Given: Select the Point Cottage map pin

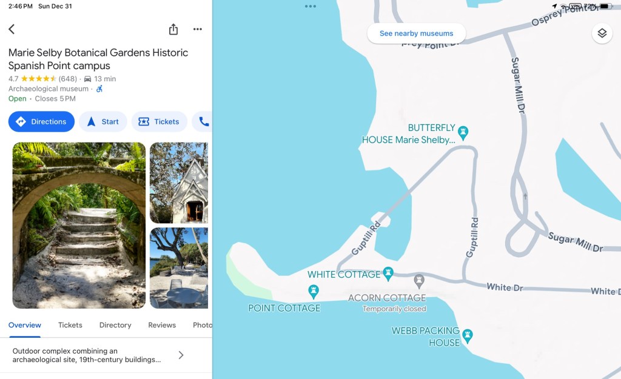Looking at the screenshot, I should tap(314, 292).
